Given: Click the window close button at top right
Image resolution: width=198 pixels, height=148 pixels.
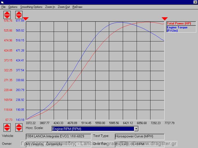Looking at the screenshot, I should tap(194, 2).
